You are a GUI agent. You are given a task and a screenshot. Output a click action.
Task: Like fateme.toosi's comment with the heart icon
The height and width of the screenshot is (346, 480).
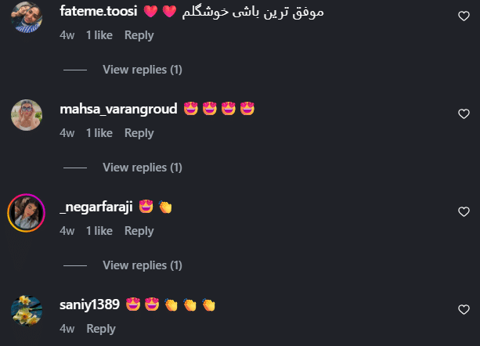point(464,16)
